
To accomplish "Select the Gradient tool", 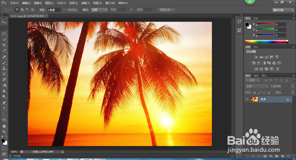I will coord(4,85).
